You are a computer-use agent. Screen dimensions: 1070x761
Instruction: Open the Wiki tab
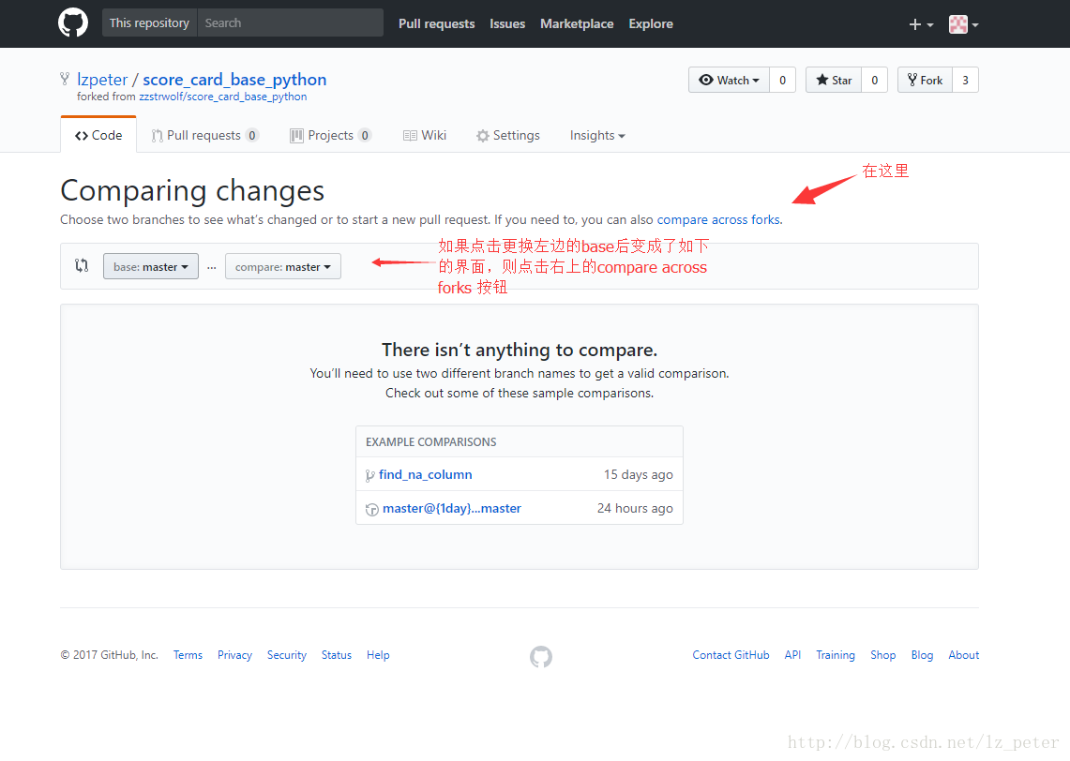425,135
